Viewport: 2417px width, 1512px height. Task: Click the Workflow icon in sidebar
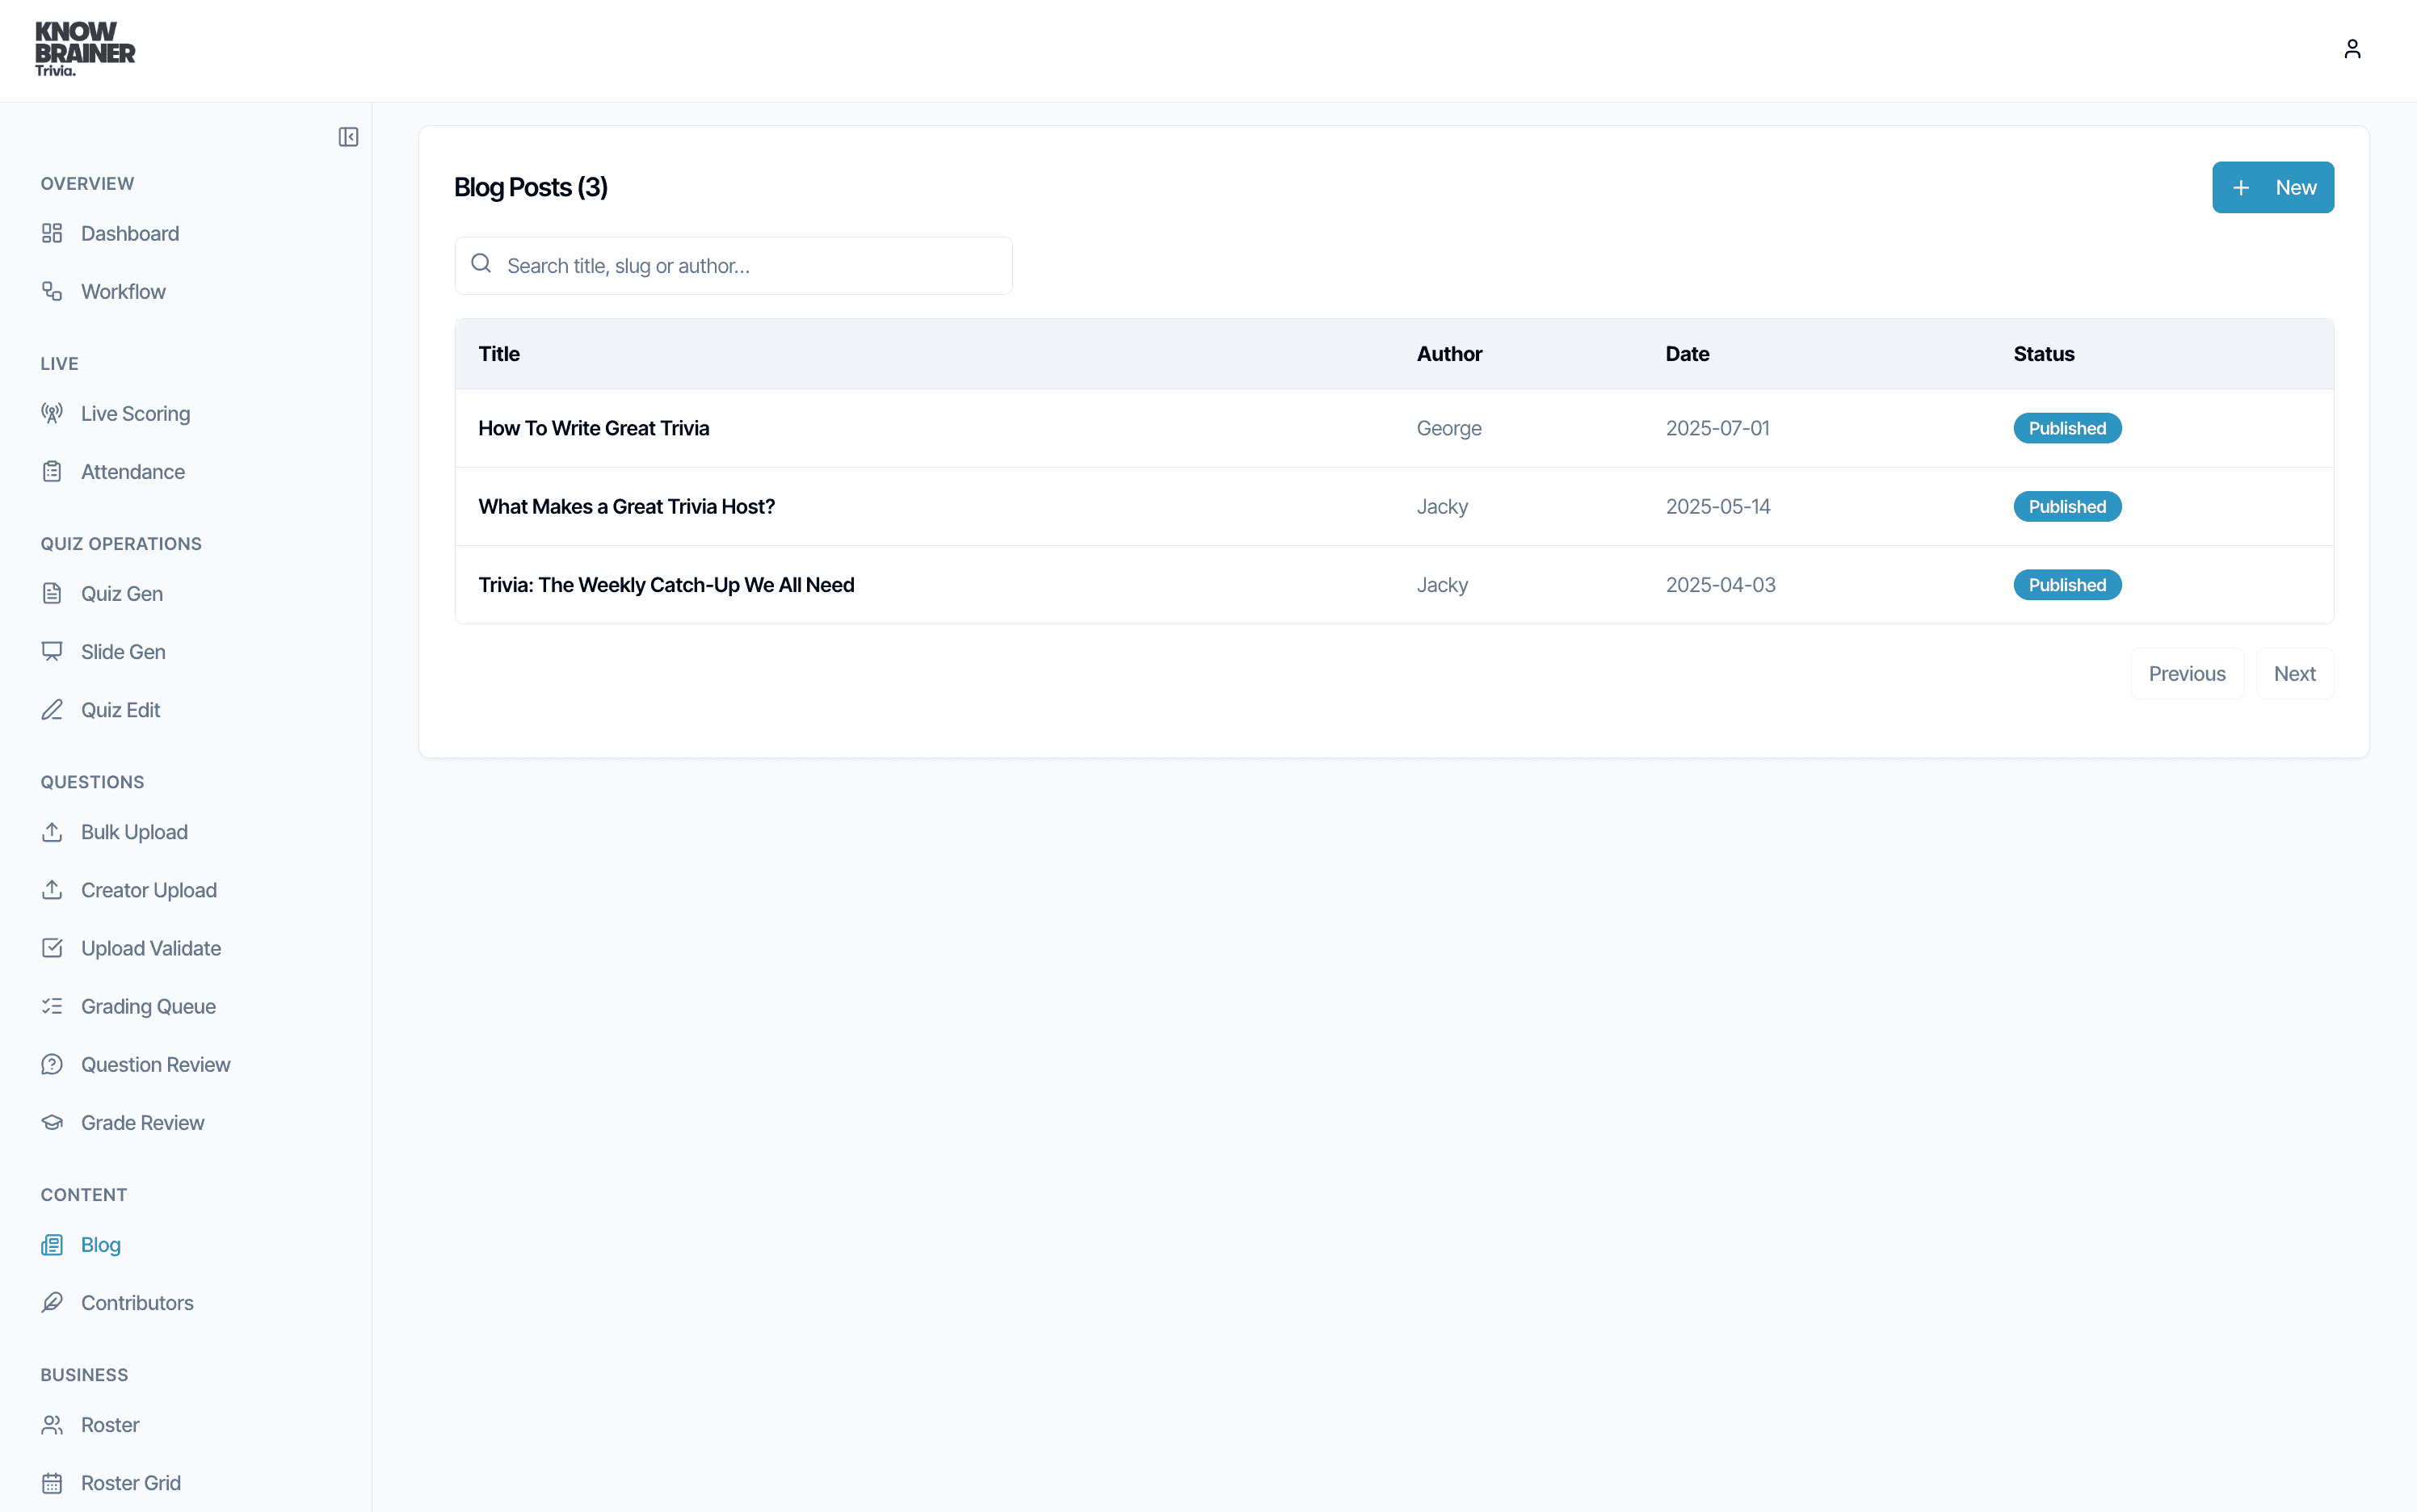pos(52,291)
